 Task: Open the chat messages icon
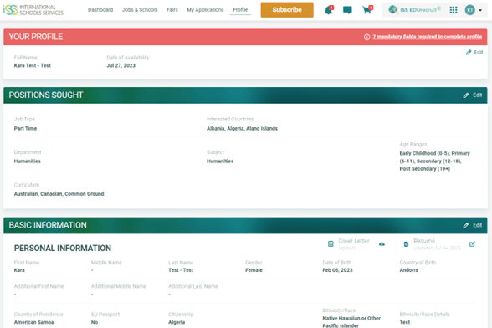pos(347,10)
